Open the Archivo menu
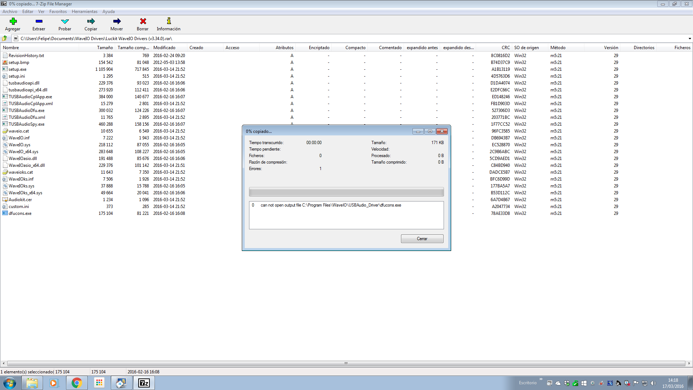This screenshot has width=693, height=390. tap(10, 12)
